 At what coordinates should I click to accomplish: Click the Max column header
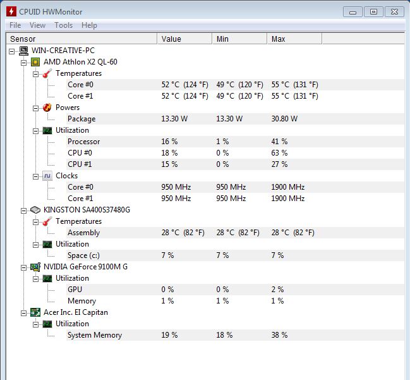[x=294, y=39]
